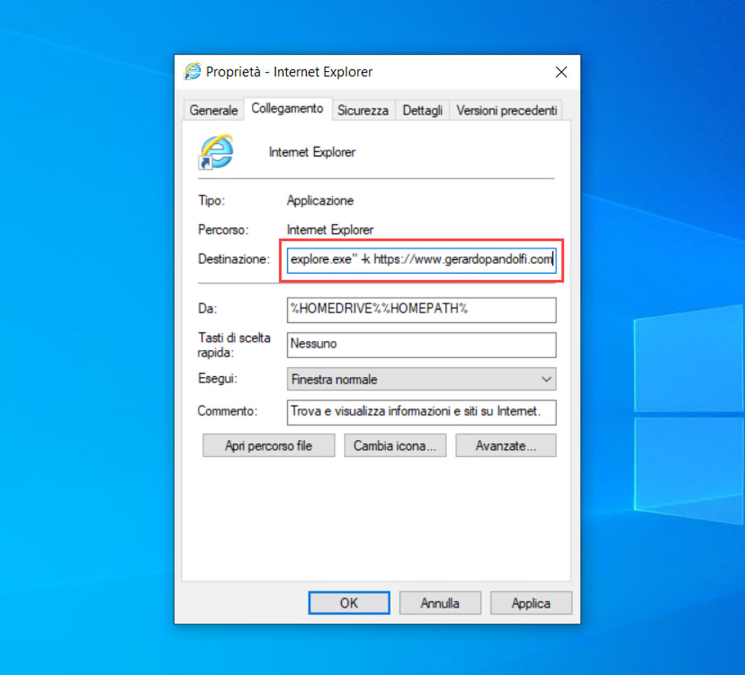Select the Collegamento tab
The height and width of the screenshot is (675, 745).
pyautogui.click(x=287, y=109)
